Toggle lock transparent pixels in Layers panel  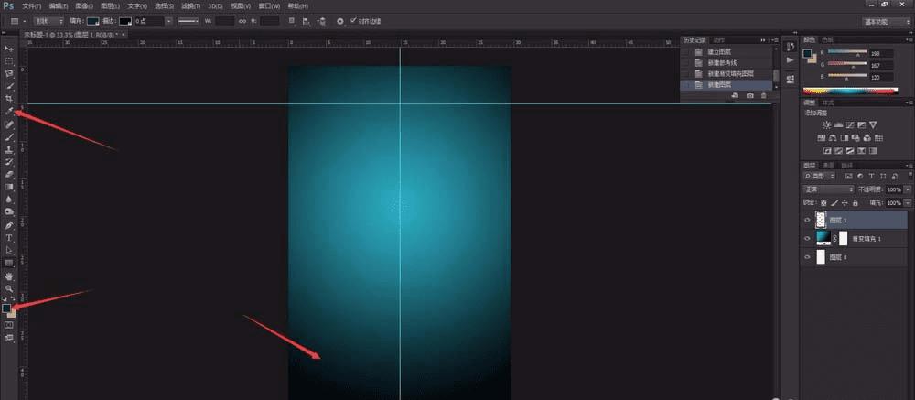click(x=824, y=202)
